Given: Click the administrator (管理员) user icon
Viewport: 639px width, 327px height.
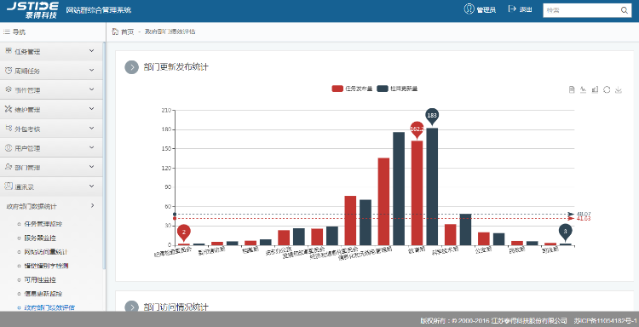Looking at the screenshot, I should (x=469, y=9).
